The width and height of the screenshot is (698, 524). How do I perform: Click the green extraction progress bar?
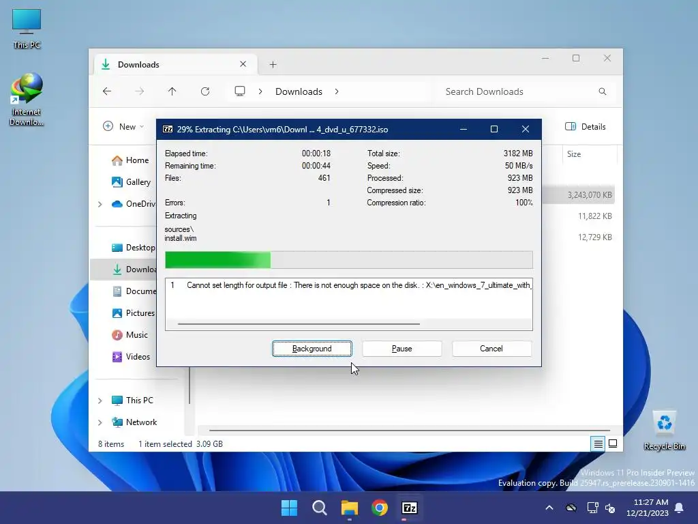pyautogui.click(x=348, y=260)
